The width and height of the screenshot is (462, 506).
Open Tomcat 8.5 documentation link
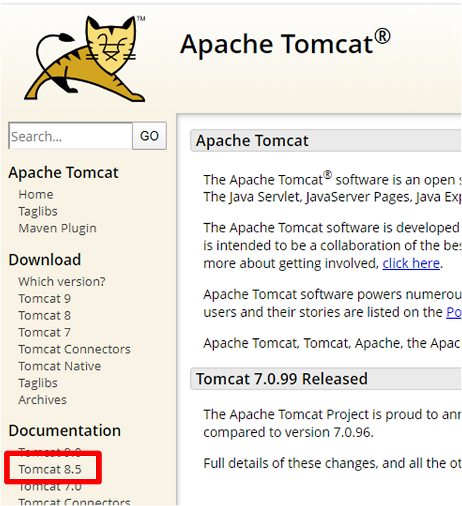tap(50, 470)
